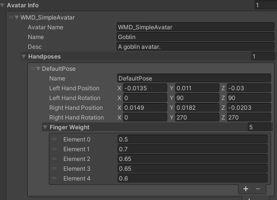Viewport: 277px width, 200px height.
Task: Grab the drag handle of Element 3
Action: tap(54, 168)
